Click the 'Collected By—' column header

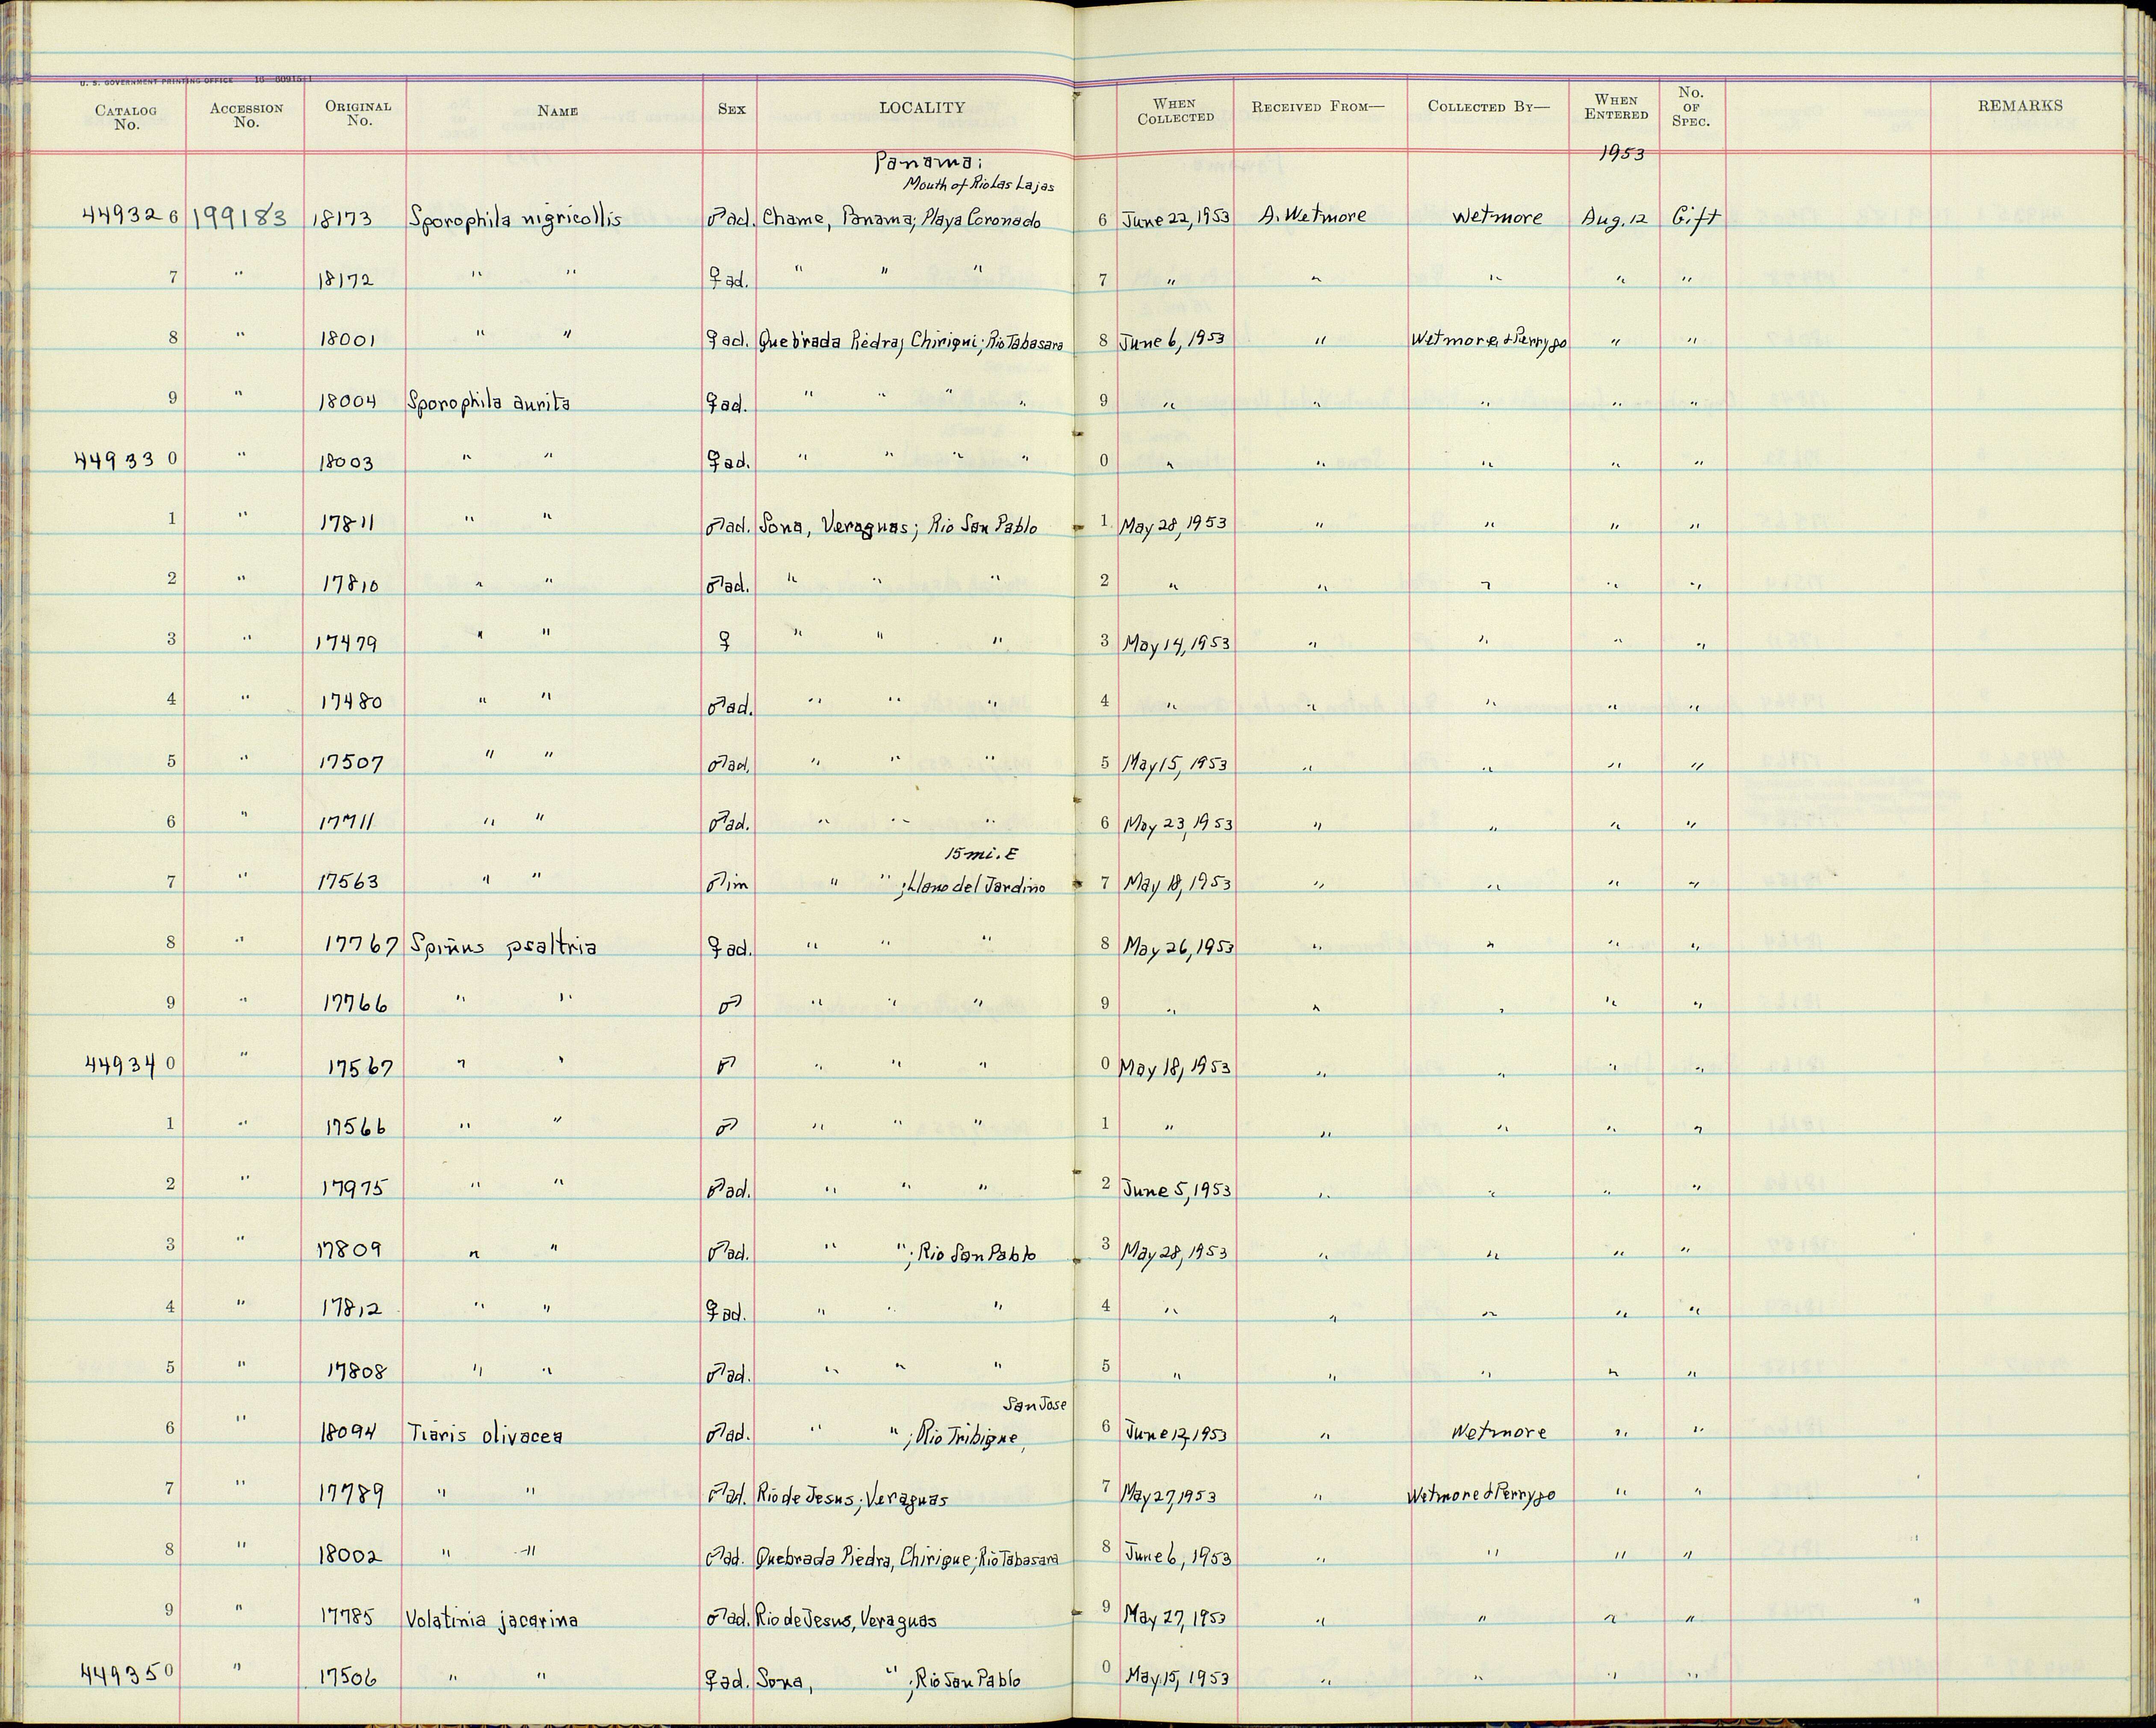pos(1488,107)
